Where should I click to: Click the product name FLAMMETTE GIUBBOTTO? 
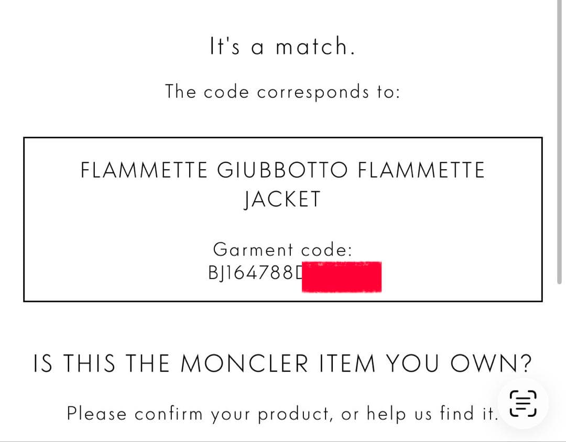pyautogui.click(x=283, y=170)
